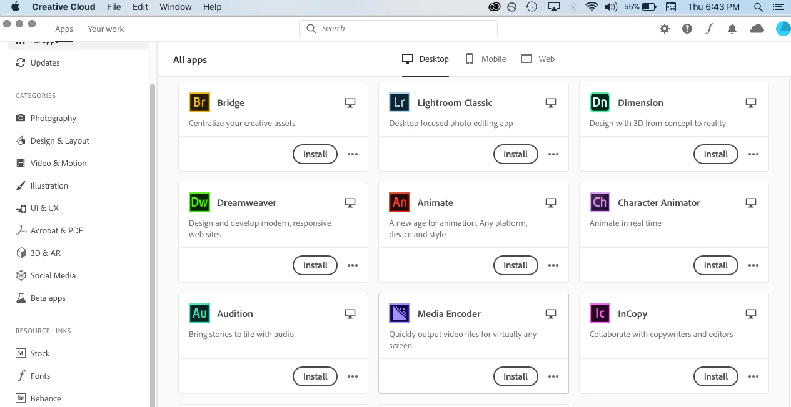The width and height of the screenshot is (791, 407).
Task: Install Dimension
Action: [x=716, y=154]
